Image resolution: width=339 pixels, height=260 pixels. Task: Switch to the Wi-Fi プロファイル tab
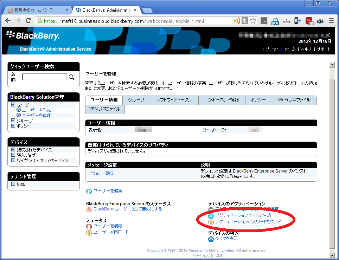(x=294, y=100)
